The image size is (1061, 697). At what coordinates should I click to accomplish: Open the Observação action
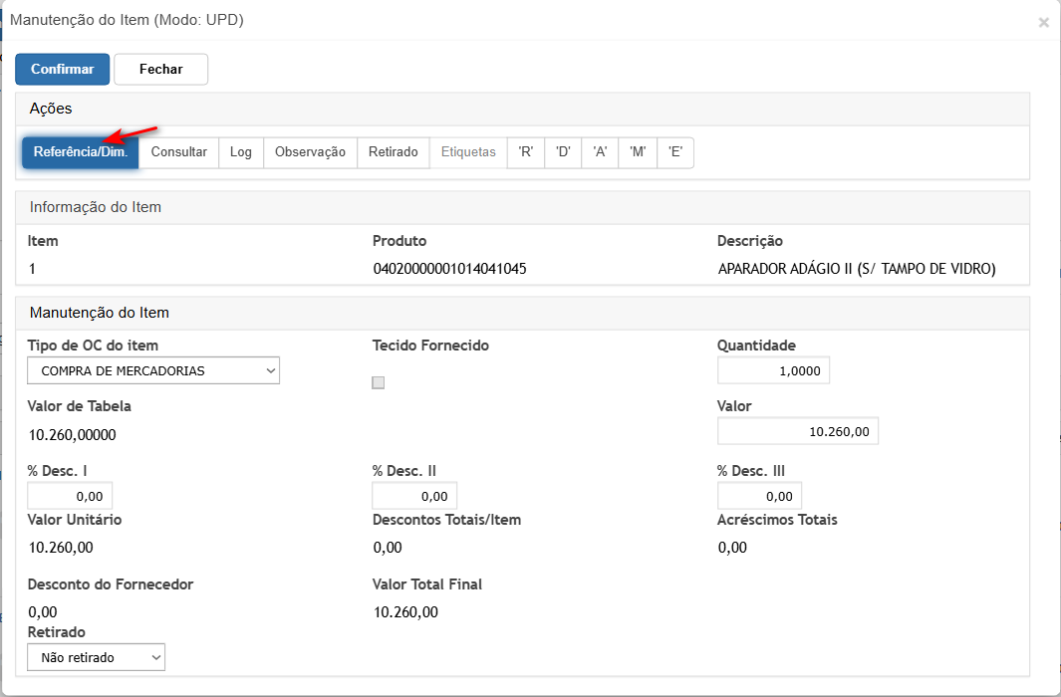coord(310,152)
